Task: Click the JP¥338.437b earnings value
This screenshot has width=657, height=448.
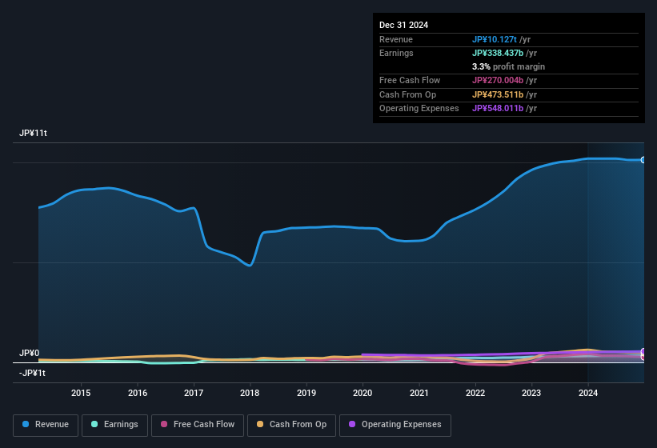Action: pos(498,53)
